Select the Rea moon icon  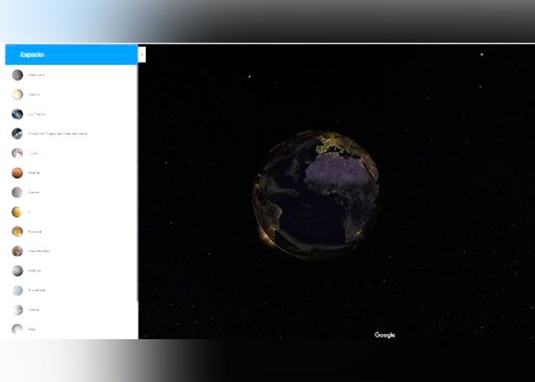point(17,329)
